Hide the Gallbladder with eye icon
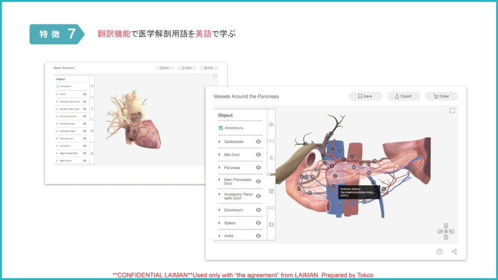 coord(259,141)
